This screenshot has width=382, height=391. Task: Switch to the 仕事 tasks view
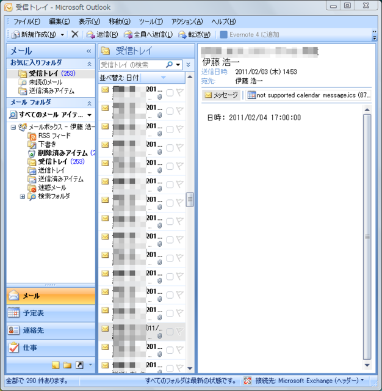click(x=51, y=348)
